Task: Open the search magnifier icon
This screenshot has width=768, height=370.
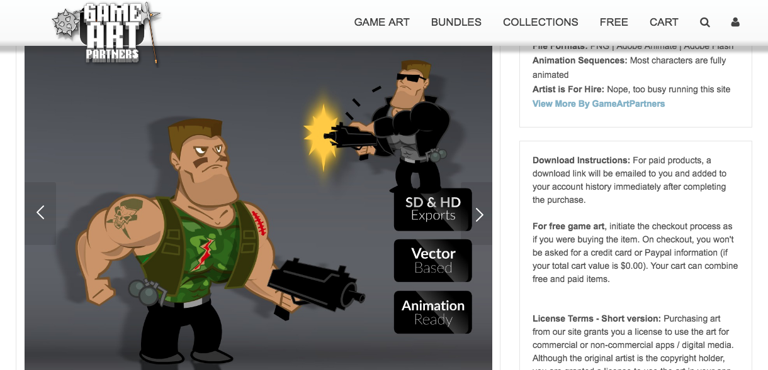Action: 705,22
